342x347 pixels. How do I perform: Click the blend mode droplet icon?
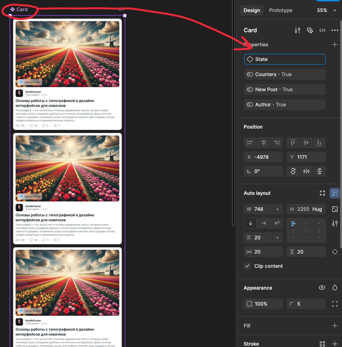click(335, 288)
